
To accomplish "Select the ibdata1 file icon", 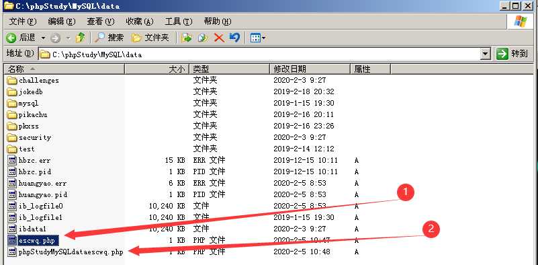I will 12,229.
